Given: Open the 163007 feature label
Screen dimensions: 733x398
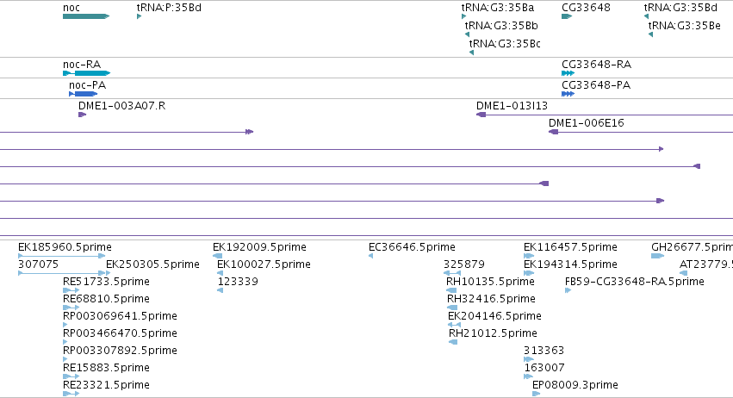Looking at the screenshot, I should 544,368.
